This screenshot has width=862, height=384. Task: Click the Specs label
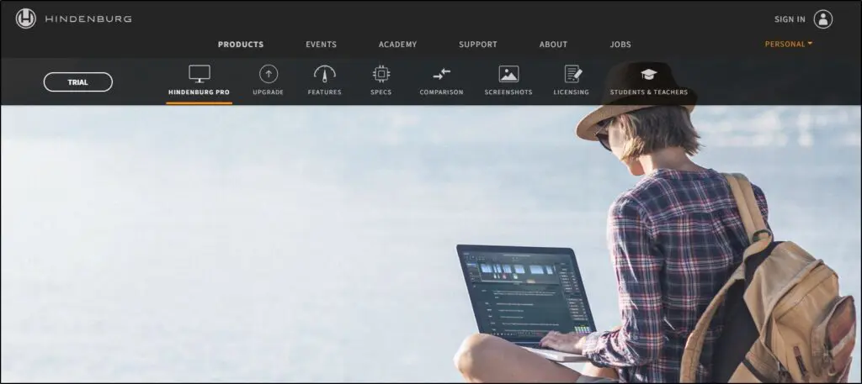pos(381,92)
